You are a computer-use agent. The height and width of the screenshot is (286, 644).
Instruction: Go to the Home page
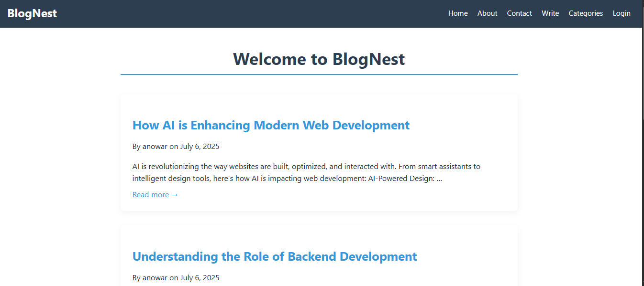point(457,13)
